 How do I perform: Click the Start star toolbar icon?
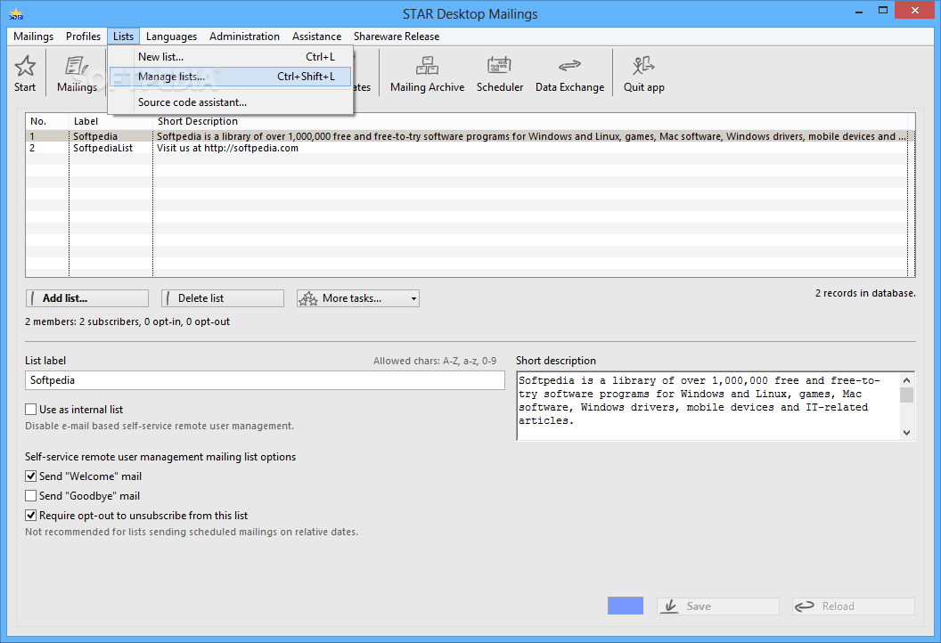coord(25,73)
